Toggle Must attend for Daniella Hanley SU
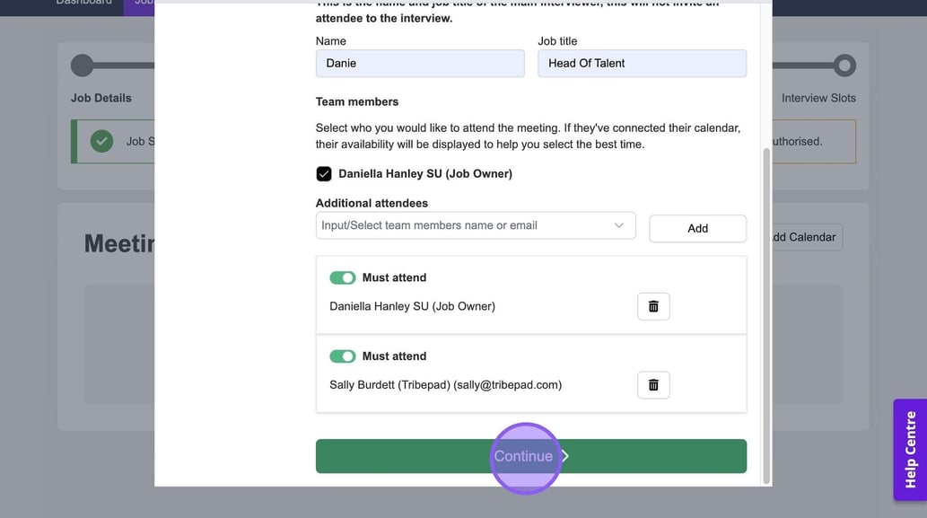 pos(343,277)
